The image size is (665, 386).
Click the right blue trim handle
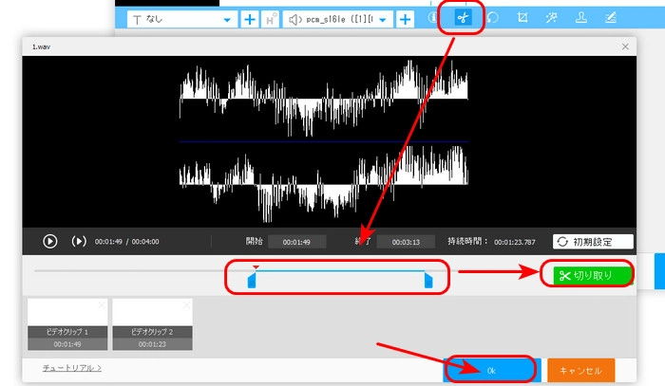coord(428,280)
